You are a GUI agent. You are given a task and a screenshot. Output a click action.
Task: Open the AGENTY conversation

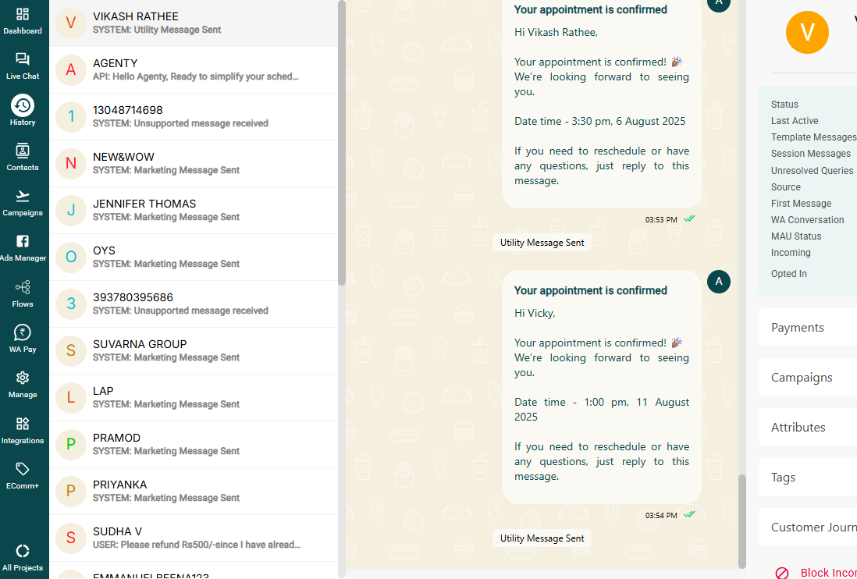(x=194, y=70)
